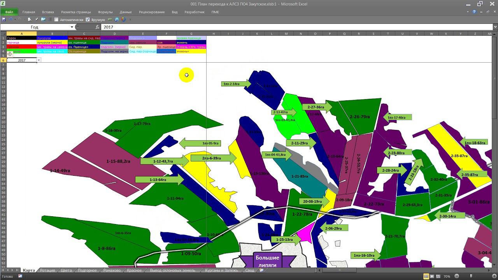Click the Undo arrow icon
498x280 pixels.
[11, 19]
